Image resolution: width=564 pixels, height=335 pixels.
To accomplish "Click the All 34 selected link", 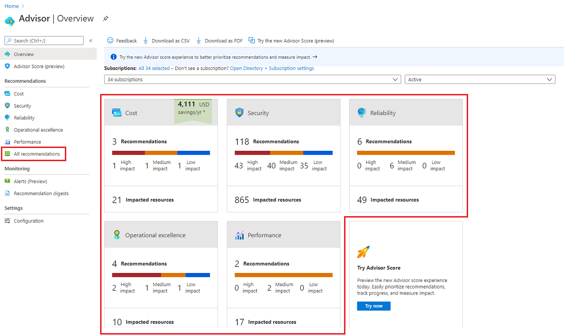I will (x=154, y=69).
